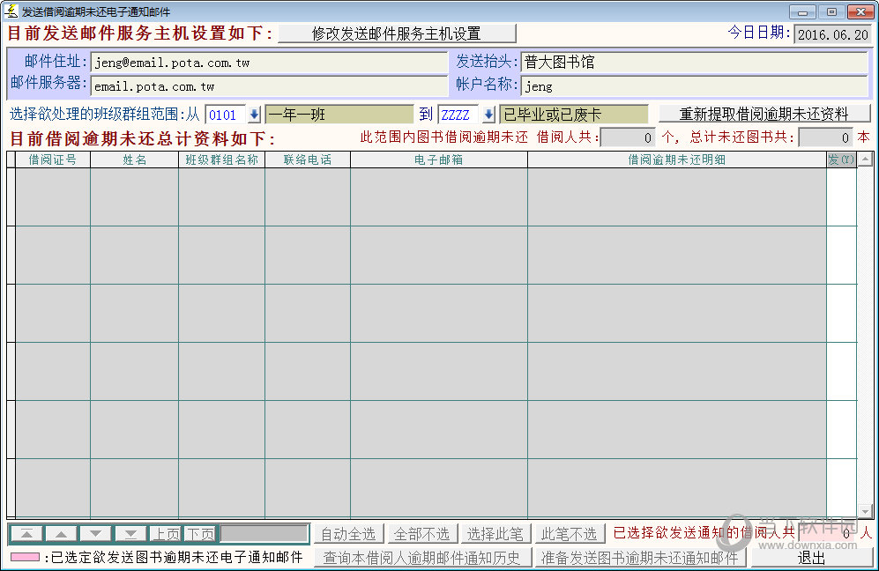The width and height of the screenshot is (879, 571).
Task: Click the 借阅逾期未还明细 column header
Action: (676, 159)
